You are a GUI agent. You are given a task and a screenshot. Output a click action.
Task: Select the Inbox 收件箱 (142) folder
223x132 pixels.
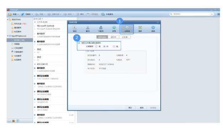pyautogui.click(x=20, y=40)
